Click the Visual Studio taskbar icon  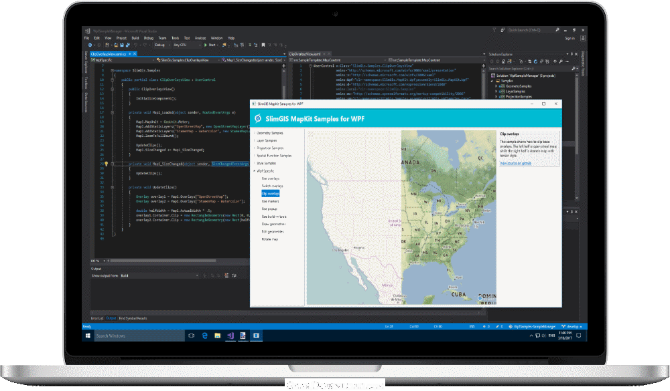tap(230, 336)
